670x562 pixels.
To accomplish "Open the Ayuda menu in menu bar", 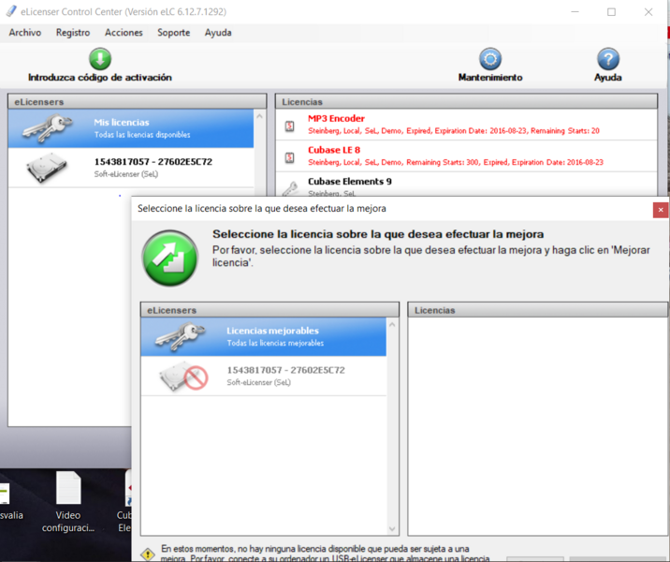I will [x=218, y=33].
